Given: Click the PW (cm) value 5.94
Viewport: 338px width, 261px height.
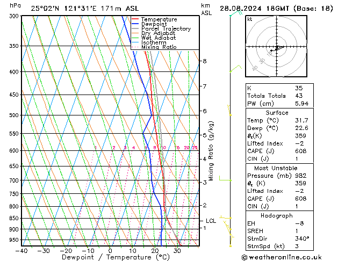Looking at the screenshot, I should click(299, 104).
